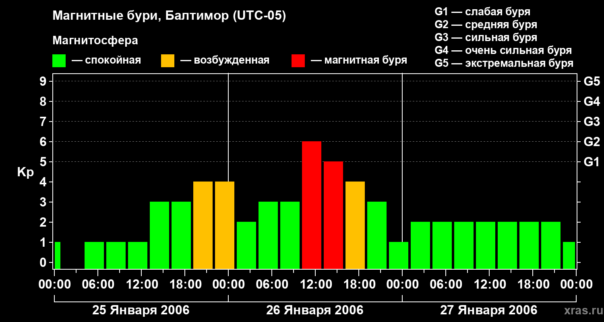Click the first "00:00" label on the time axis
Viewport: 604px width, 322px height.
(54, 285)
